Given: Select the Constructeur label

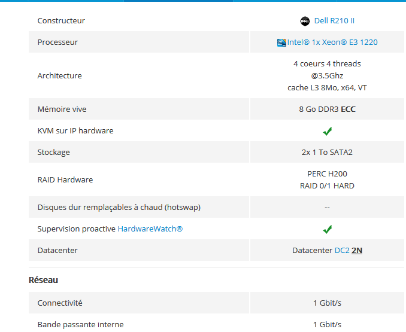Looking at the screenshot, I should pos(61,21).
